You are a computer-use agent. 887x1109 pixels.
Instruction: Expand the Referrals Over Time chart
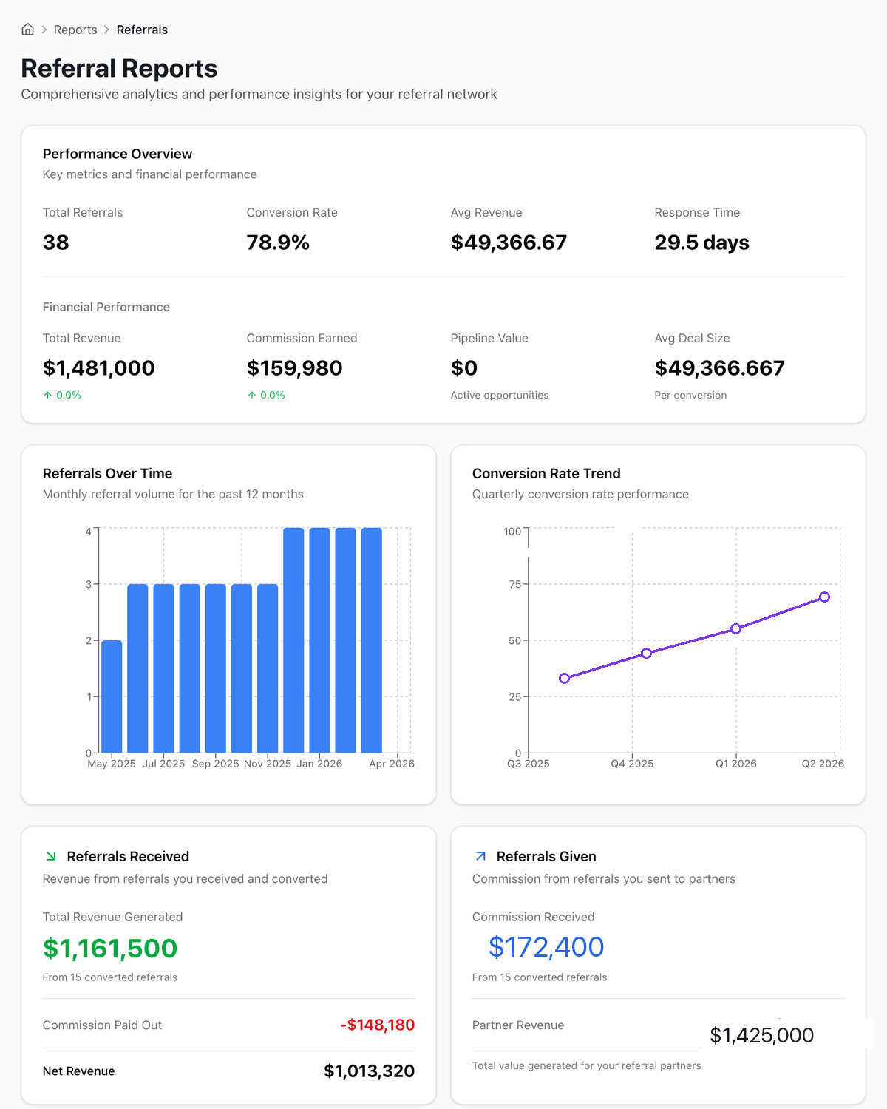(x=106, y=473)
